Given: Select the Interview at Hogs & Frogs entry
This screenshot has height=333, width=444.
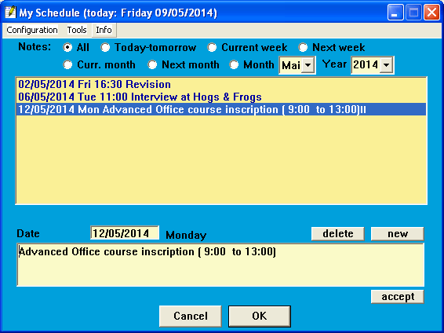Looking at the screenshot, I should pos(221,97).
